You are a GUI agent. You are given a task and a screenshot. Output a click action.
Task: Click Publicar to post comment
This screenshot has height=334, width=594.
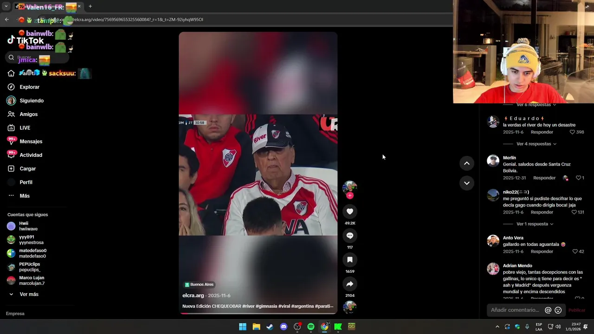[577, 310]
